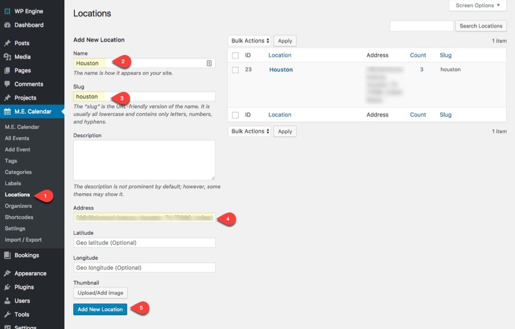
Task: Tick the select-all checkbox in table header
Action: click(x=235, y=56)
